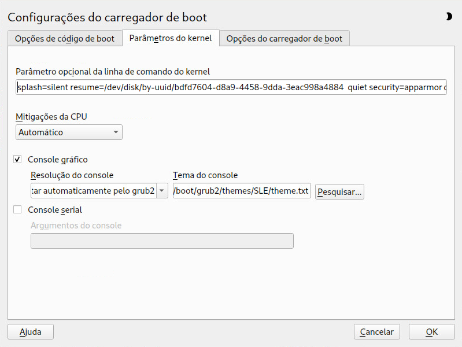The height and width of the screenshot is (347, 462).
Task: Uncheck the Console gráfico checkbox
Action: click(17, 160)
